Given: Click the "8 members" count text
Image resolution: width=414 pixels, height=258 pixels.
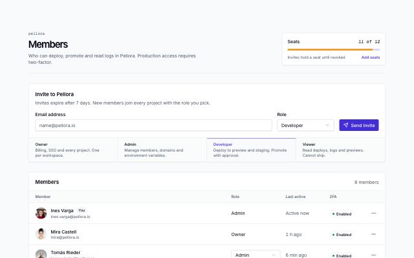Looking at the screenshot, I should (x=367, y=182).
